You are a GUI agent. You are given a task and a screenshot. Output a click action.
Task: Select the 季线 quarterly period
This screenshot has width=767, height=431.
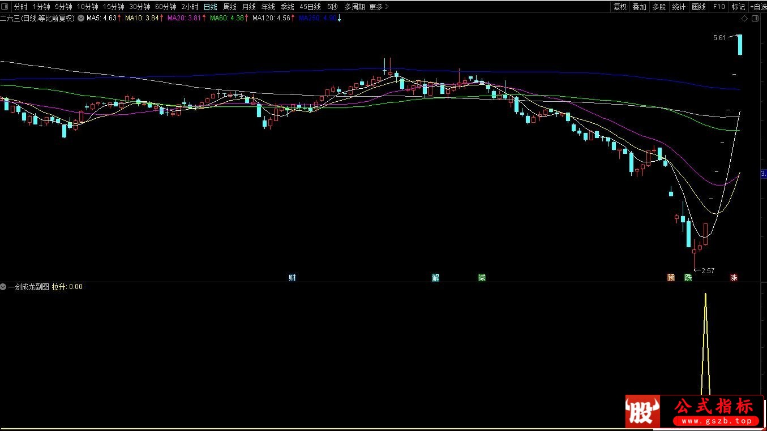pos(287,7)
